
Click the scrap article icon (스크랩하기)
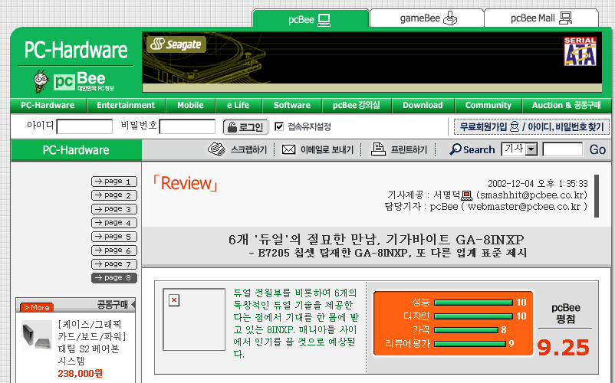tap(216, 149)
